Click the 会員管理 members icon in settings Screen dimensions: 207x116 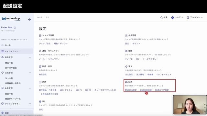point(126,35)
